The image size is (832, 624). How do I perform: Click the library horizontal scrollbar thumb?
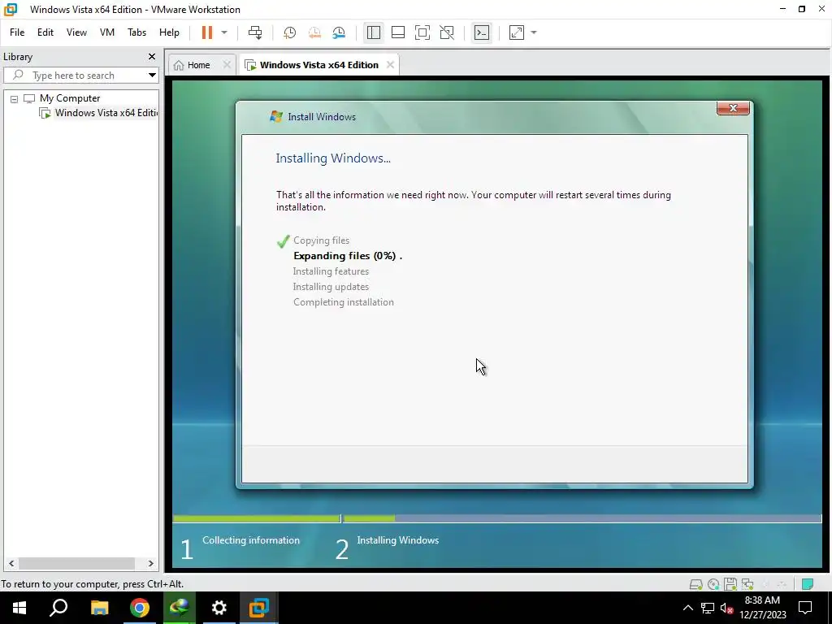(77, 564)
